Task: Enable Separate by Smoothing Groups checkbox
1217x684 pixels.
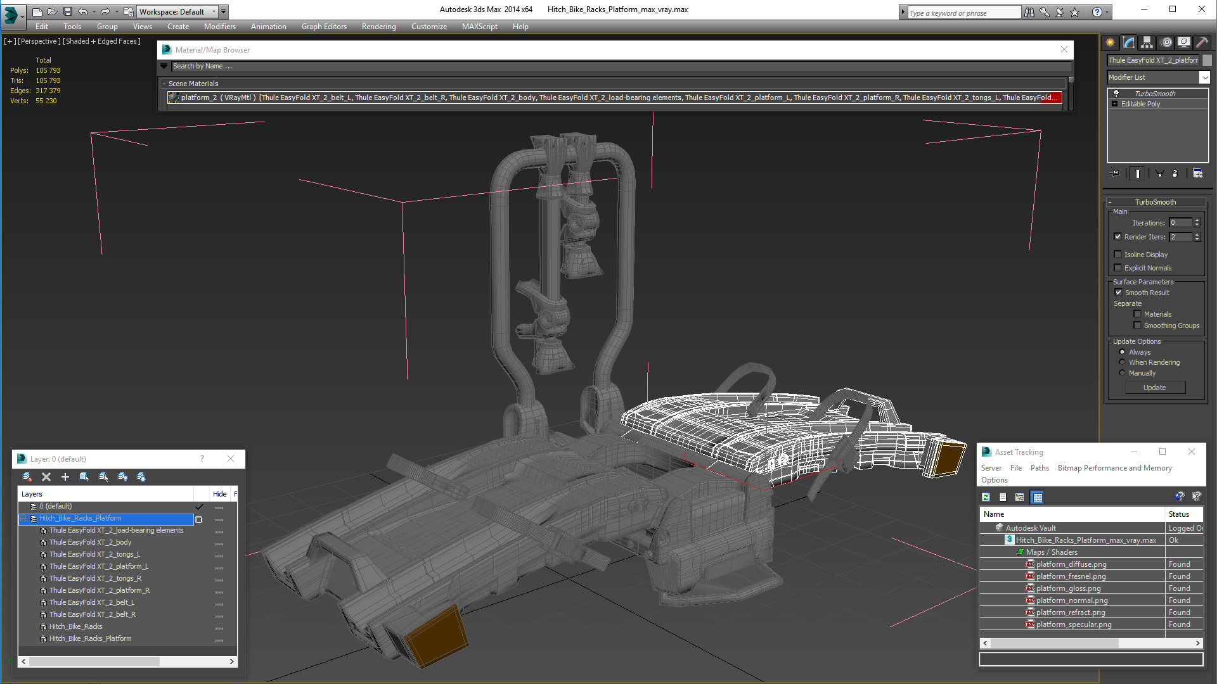Action: pos(1138,326)
